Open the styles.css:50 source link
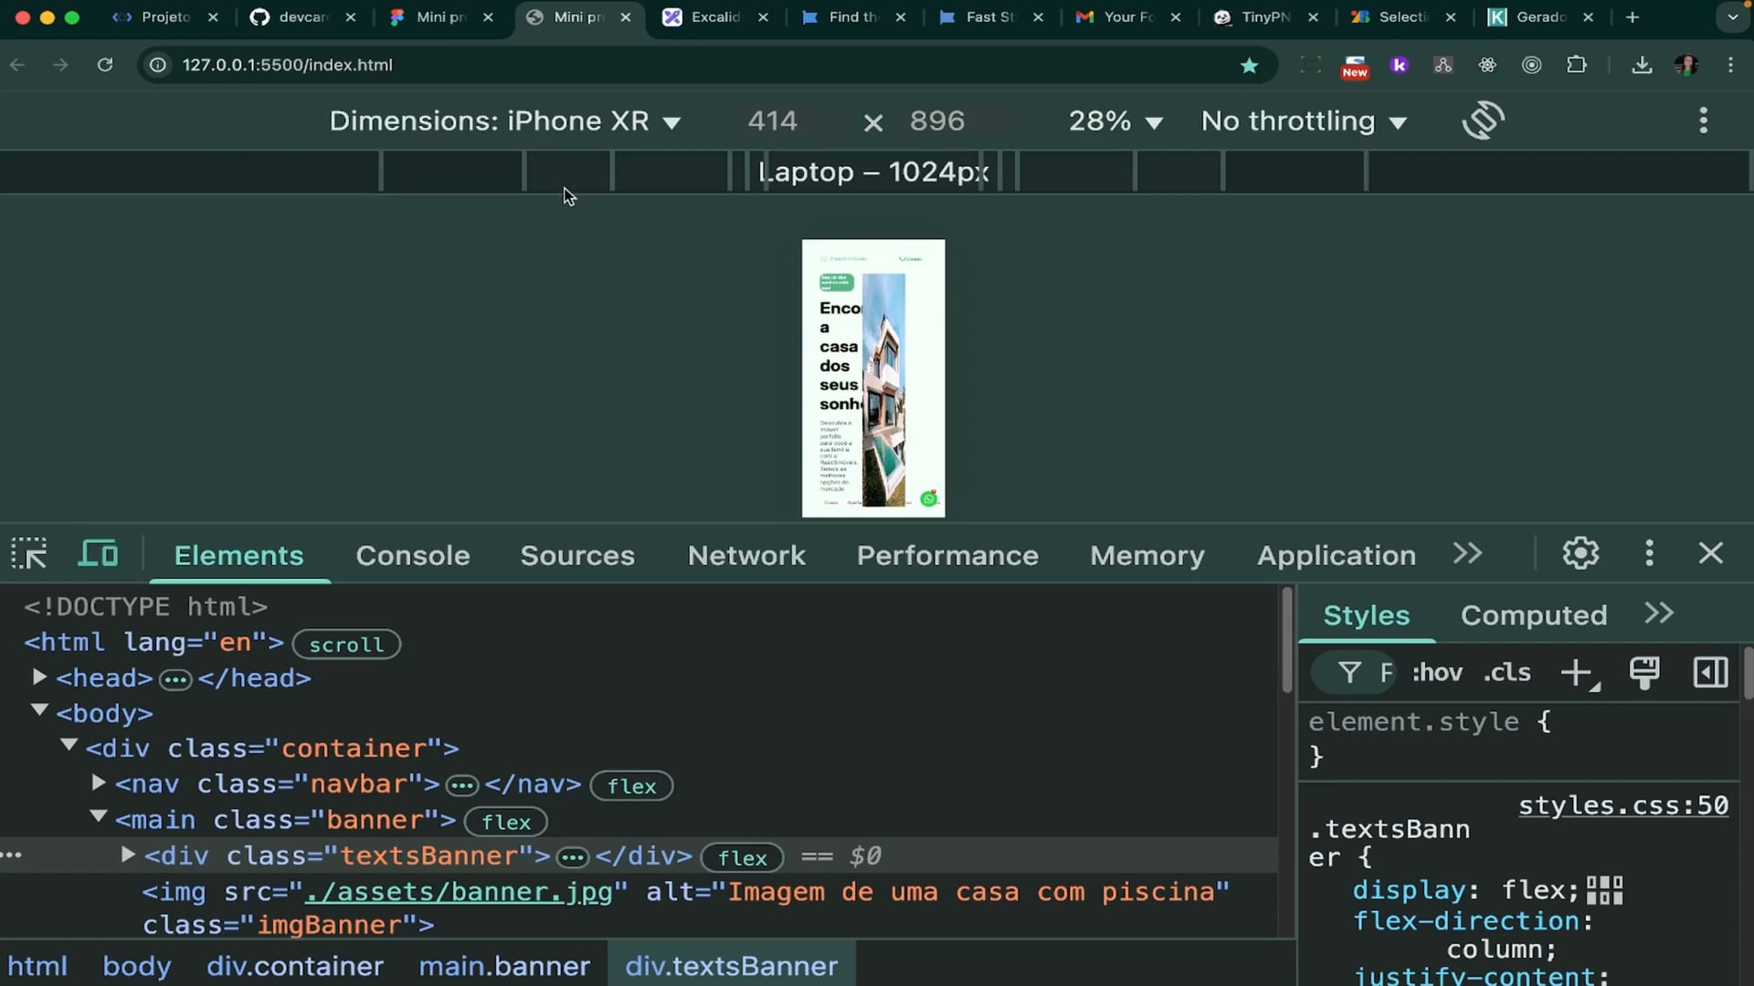This screenshot has height=986, width=1754. tap(1623, 805)
